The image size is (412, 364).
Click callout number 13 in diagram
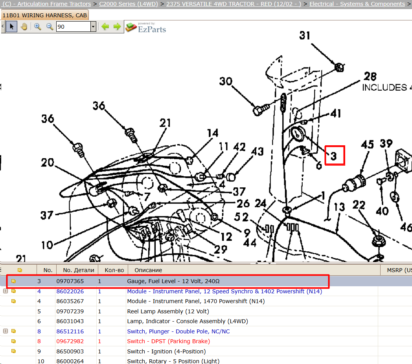coord(340,207)
